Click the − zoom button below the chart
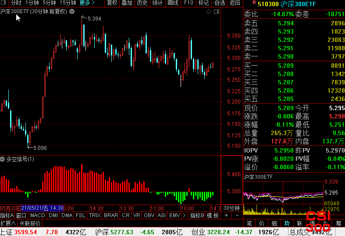Viewport: 345px width, 236px height. [x=237, y=215]
